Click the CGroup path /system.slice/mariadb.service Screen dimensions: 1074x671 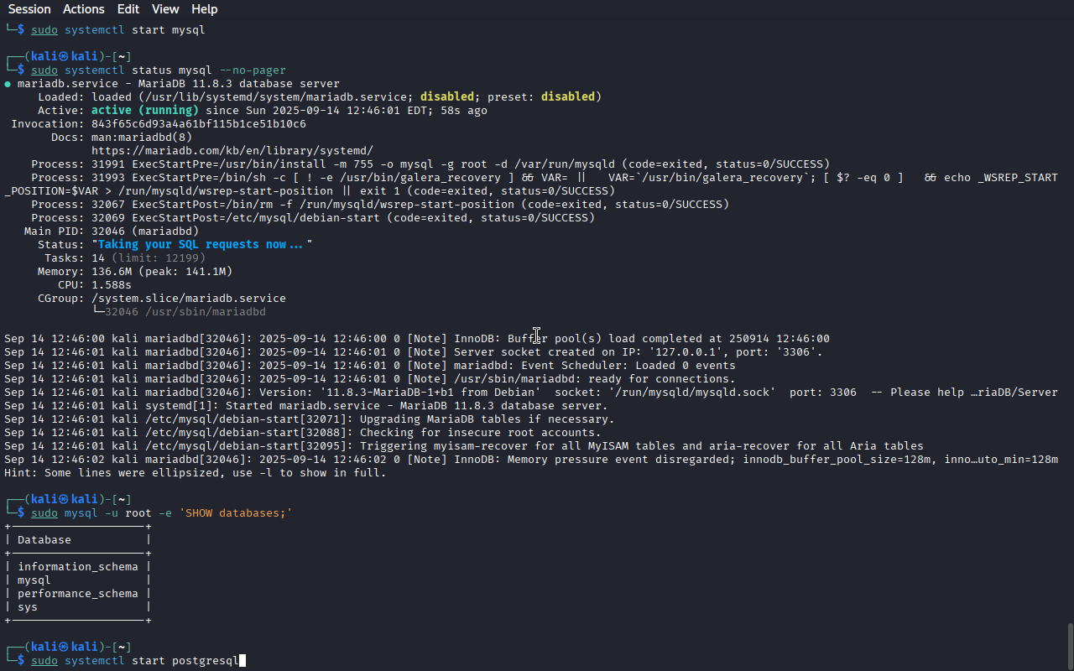(189, 298)
